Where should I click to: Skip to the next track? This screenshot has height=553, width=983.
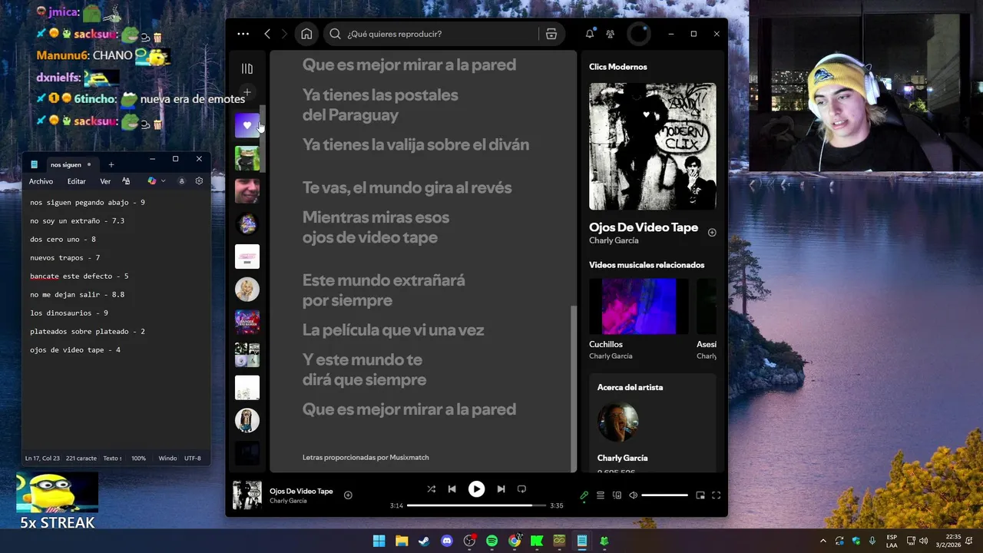pyautogui.click(x=501, y=488)
